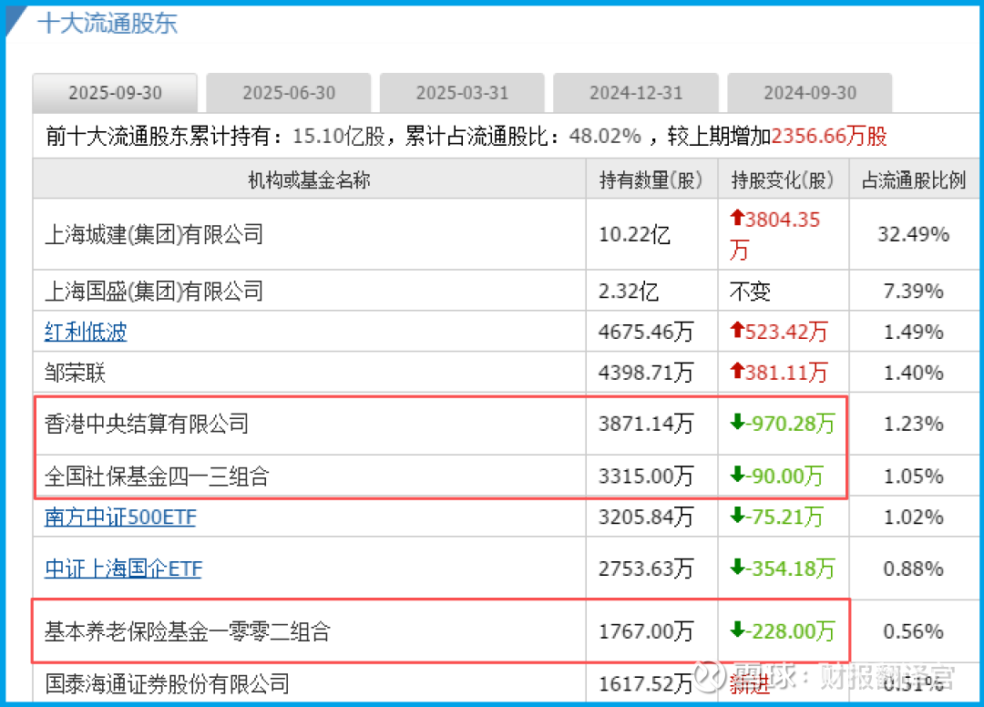Select the 2025-09-30 date tab
Image resolution: width=984 pixels, height=707 pixels.
tap(115, 93)
